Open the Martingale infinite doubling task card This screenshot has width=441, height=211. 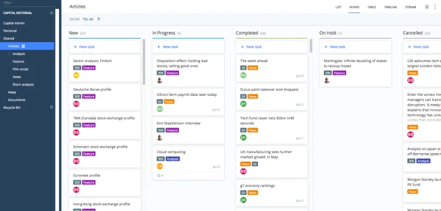point(355,71)
